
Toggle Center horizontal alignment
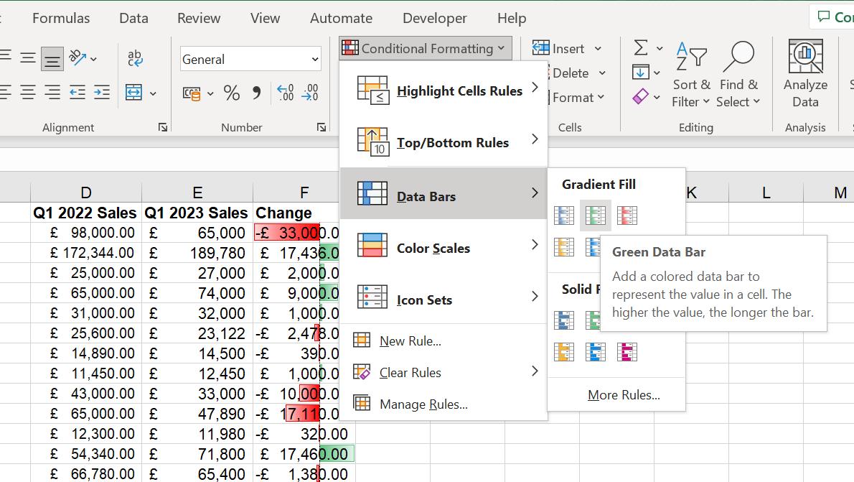coord(28,93)
